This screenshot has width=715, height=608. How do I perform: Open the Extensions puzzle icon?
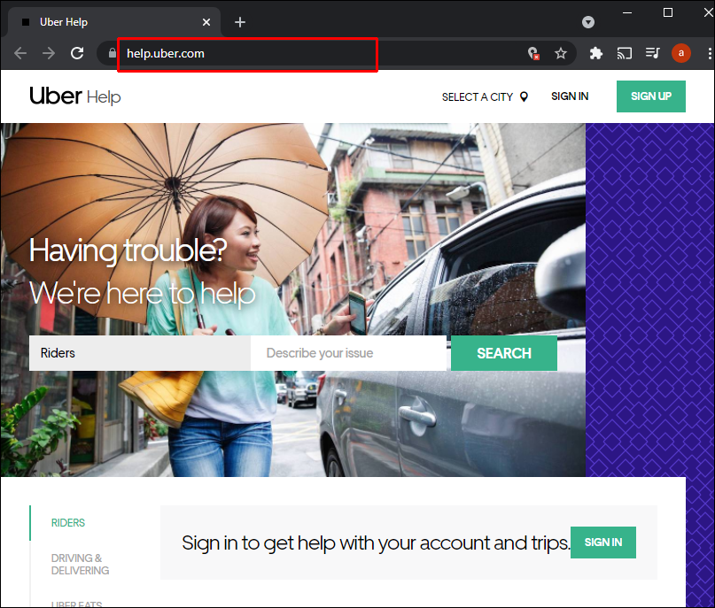595,53
